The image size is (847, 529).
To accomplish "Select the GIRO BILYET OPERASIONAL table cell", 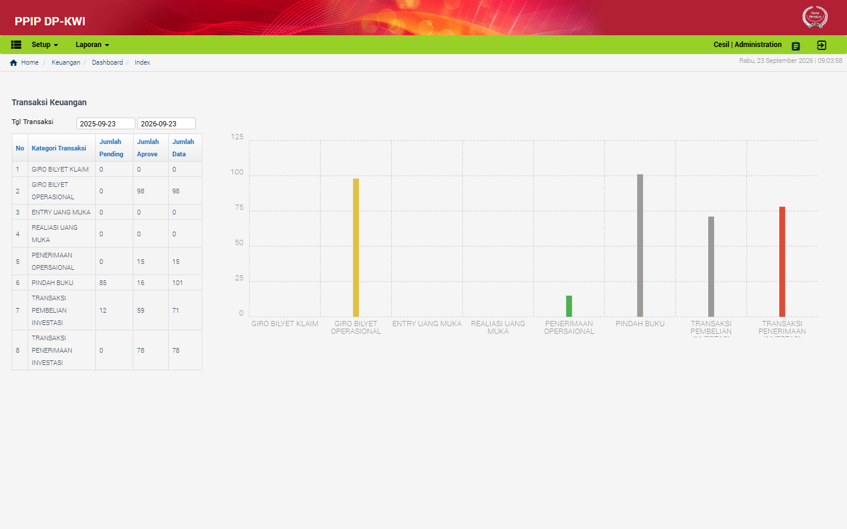I will tap(62, 191).
